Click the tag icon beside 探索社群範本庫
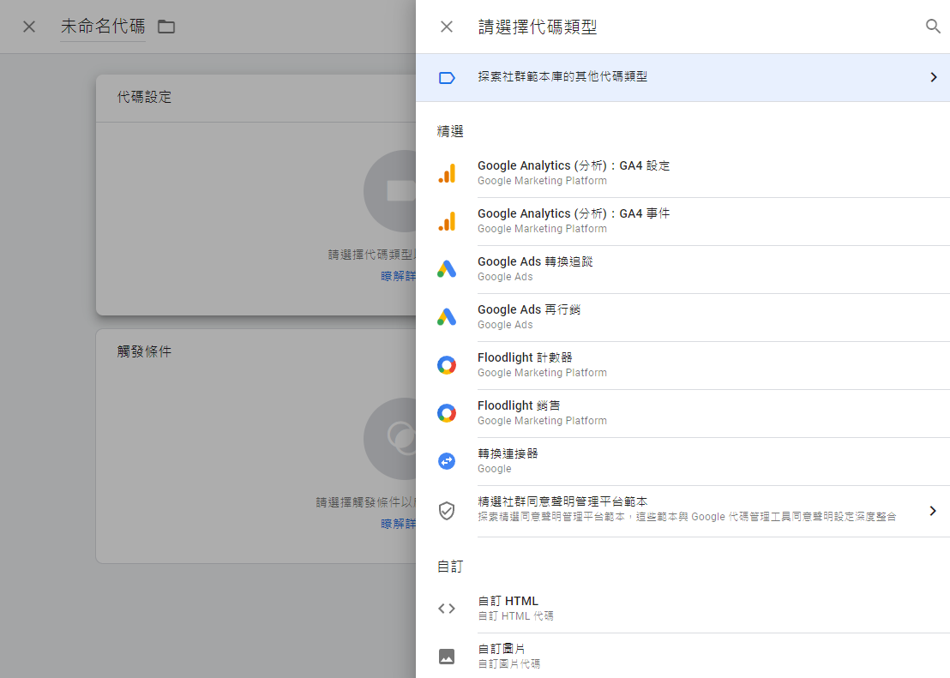 pyautogui.click(x=447, y=77)
